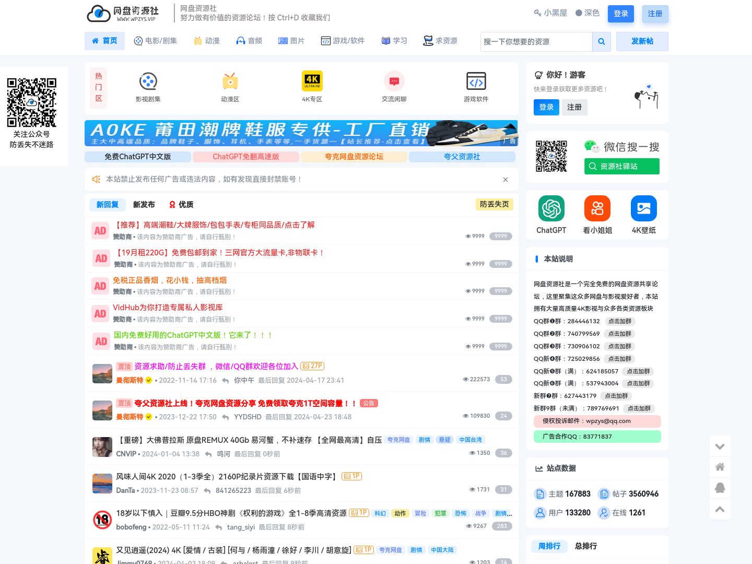752x564 pixels.
Task: Switch to the 新回复 tab
Action: 108,205
